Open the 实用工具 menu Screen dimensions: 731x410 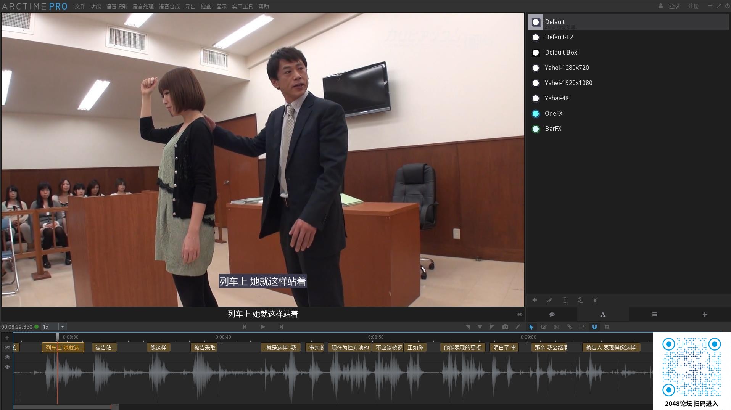point(243,6)
